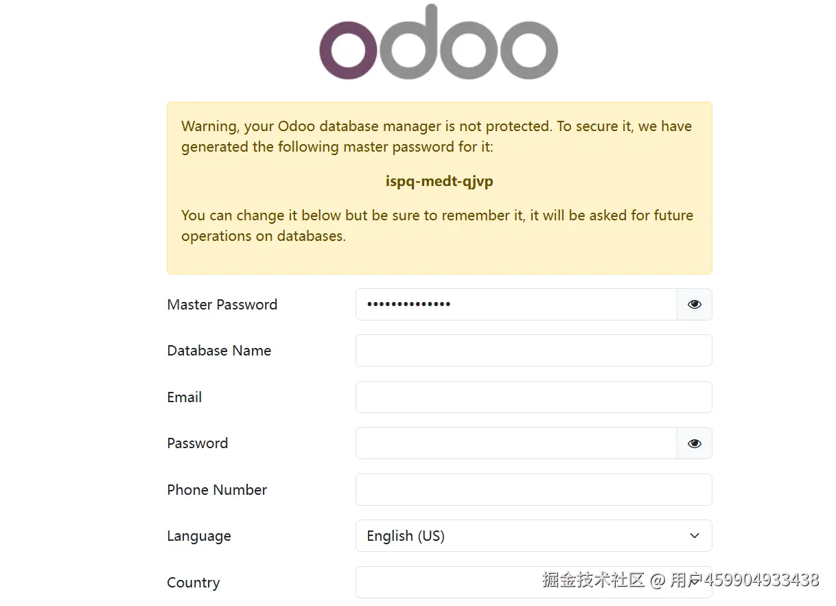Click the Odoo logo
836x606 pixels.
coord(438,43)
